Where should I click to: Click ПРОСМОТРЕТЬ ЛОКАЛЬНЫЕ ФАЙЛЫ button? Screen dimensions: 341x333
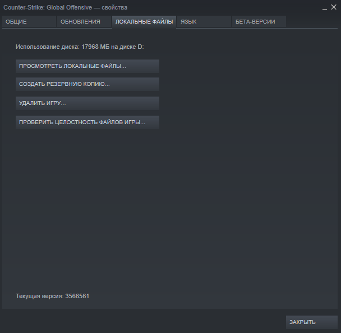pos(87,66)
